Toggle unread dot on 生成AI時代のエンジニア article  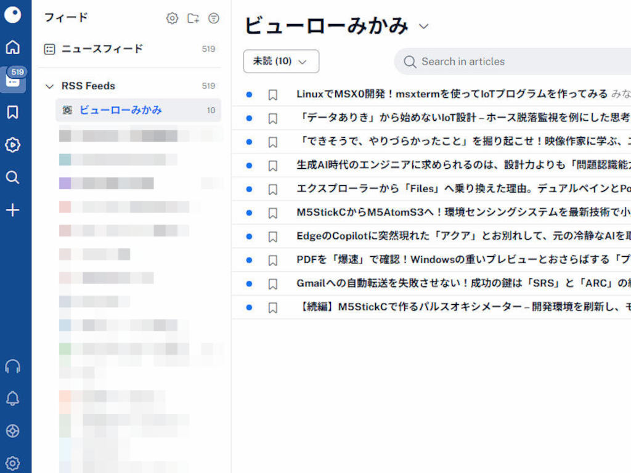pyautogui.click(x=249, y=166)
